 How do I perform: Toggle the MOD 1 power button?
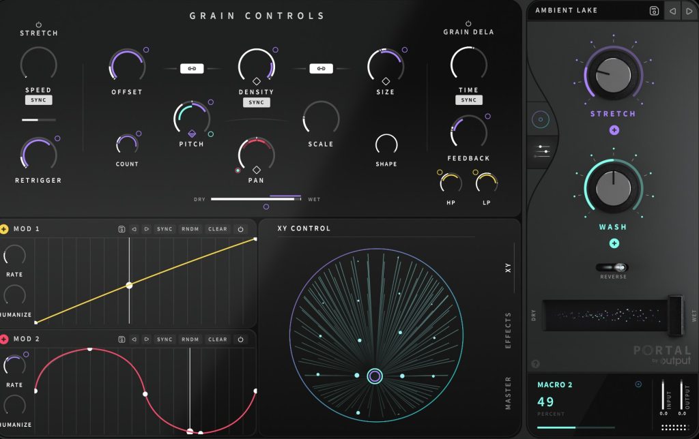point(240,229)
